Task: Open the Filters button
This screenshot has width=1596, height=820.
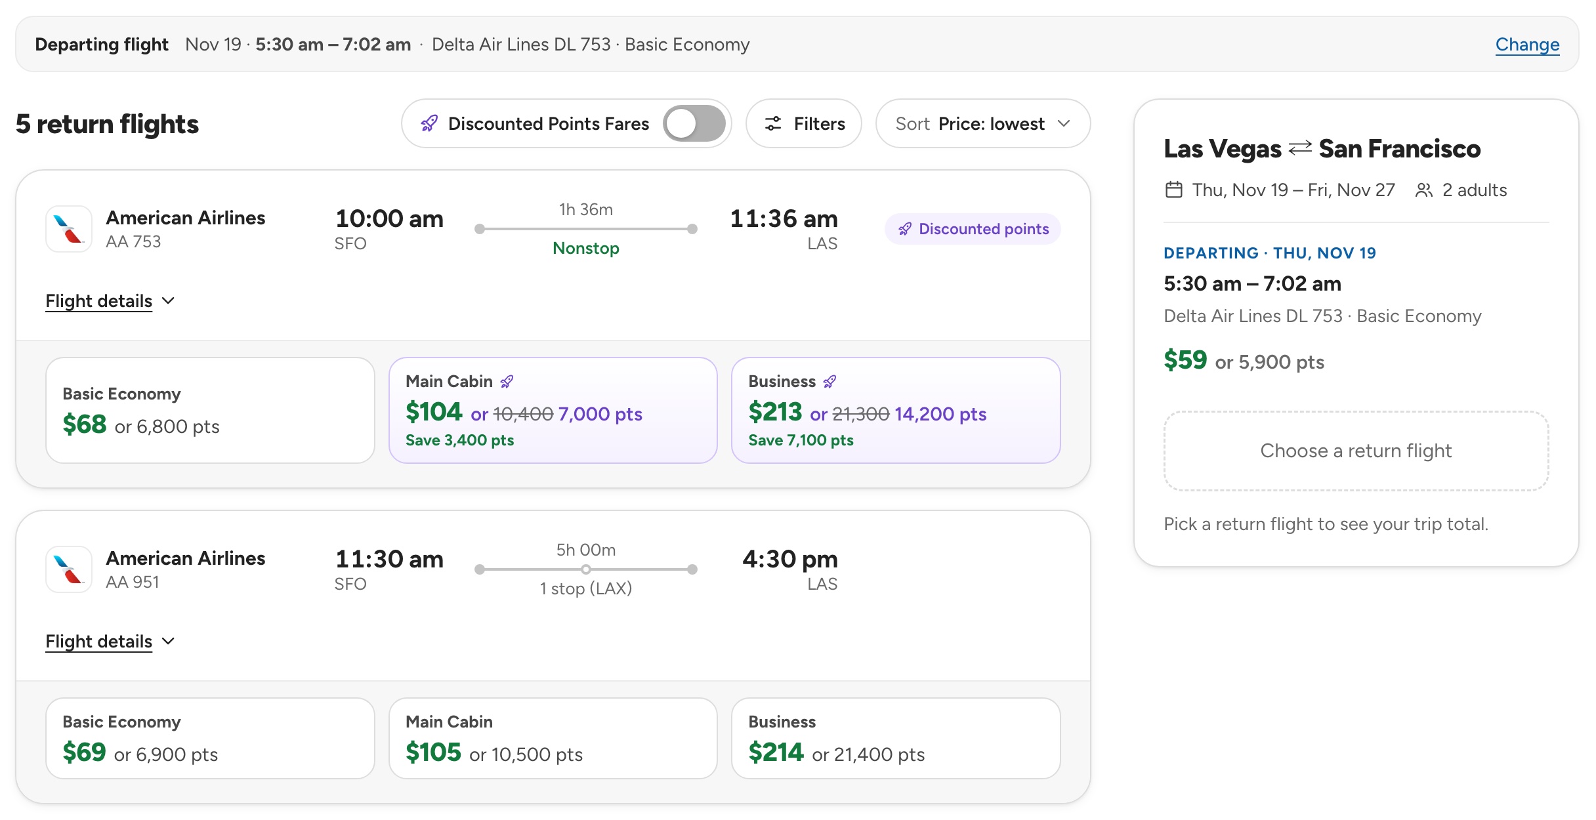Action: [803, 123]
